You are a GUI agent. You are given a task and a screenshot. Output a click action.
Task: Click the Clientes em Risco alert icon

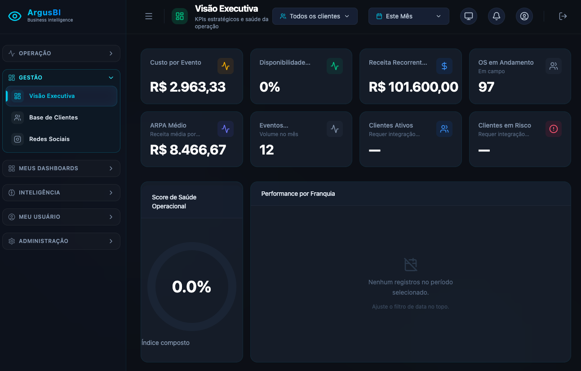(x=554, y=129)
